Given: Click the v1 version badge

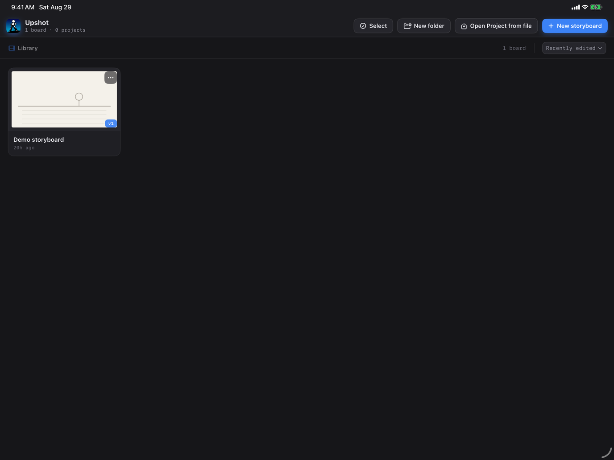Looking at the screenshot, I should pos(111,123).
